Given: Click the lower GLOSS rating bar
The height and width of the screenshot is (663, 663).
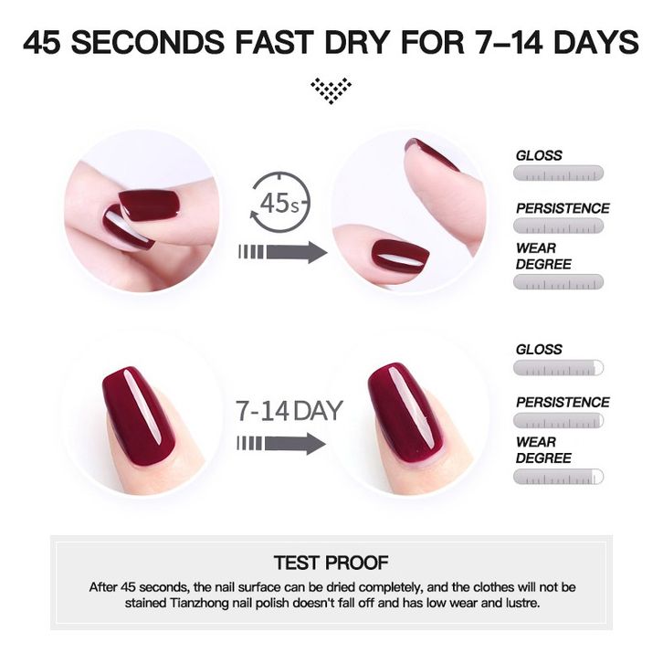Looking at the screenshot, I should pos(558,368).
